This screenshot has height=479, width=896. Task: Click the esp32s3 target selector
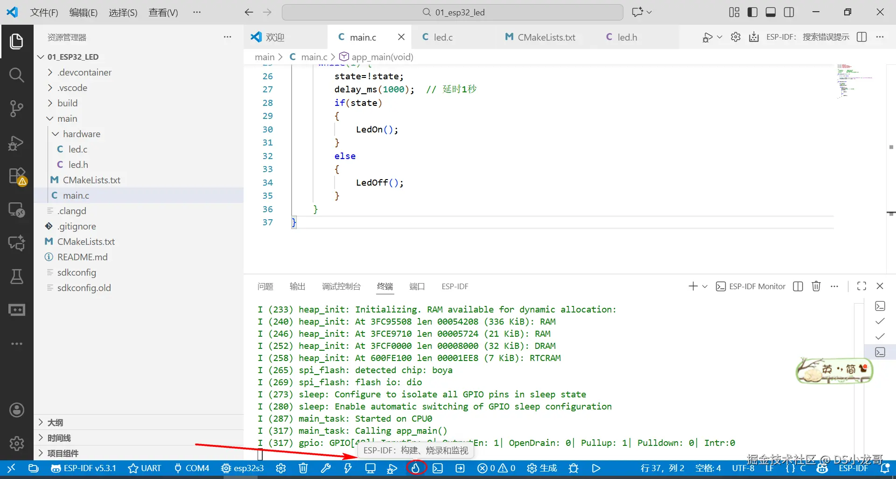tap(243, 468)
